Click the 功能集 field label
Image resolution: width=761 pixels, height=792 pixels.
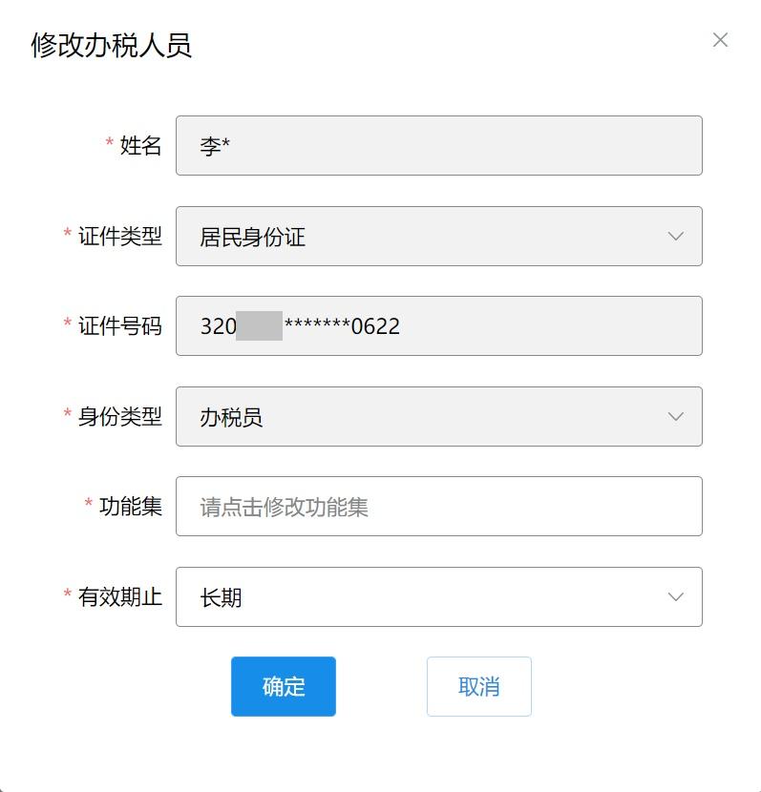(x=131, y=507)
